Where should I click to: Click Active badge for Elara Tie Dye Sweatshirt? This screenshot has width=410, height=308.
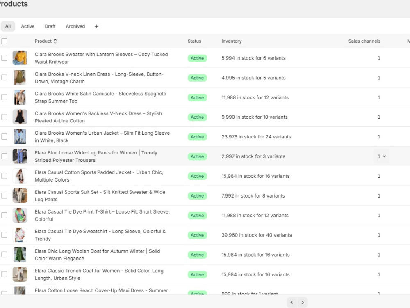[x=197, y=235]
